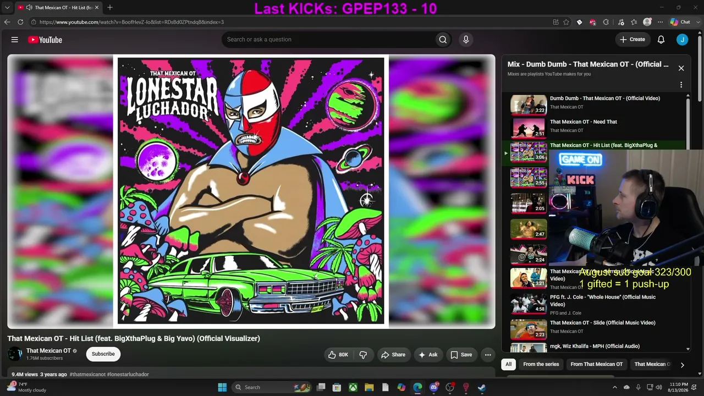Image resolution: width=704 pixels, height=396 pixels.
Task: Go to the YouTube home logo
Action: point(45,40)
